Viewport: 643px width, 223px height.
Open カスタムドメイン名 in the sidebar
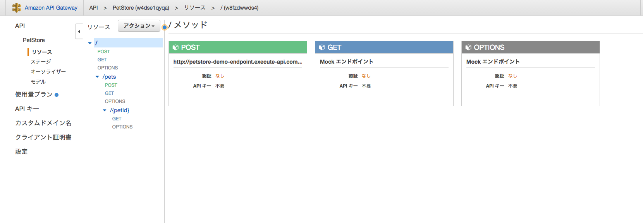point(43,123)
